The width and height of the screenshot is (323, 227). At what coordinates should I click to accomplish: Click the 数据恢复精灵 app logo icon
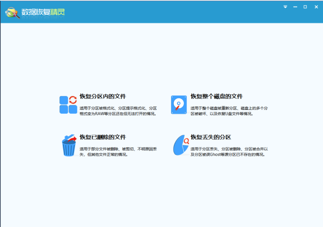point(12,13)
